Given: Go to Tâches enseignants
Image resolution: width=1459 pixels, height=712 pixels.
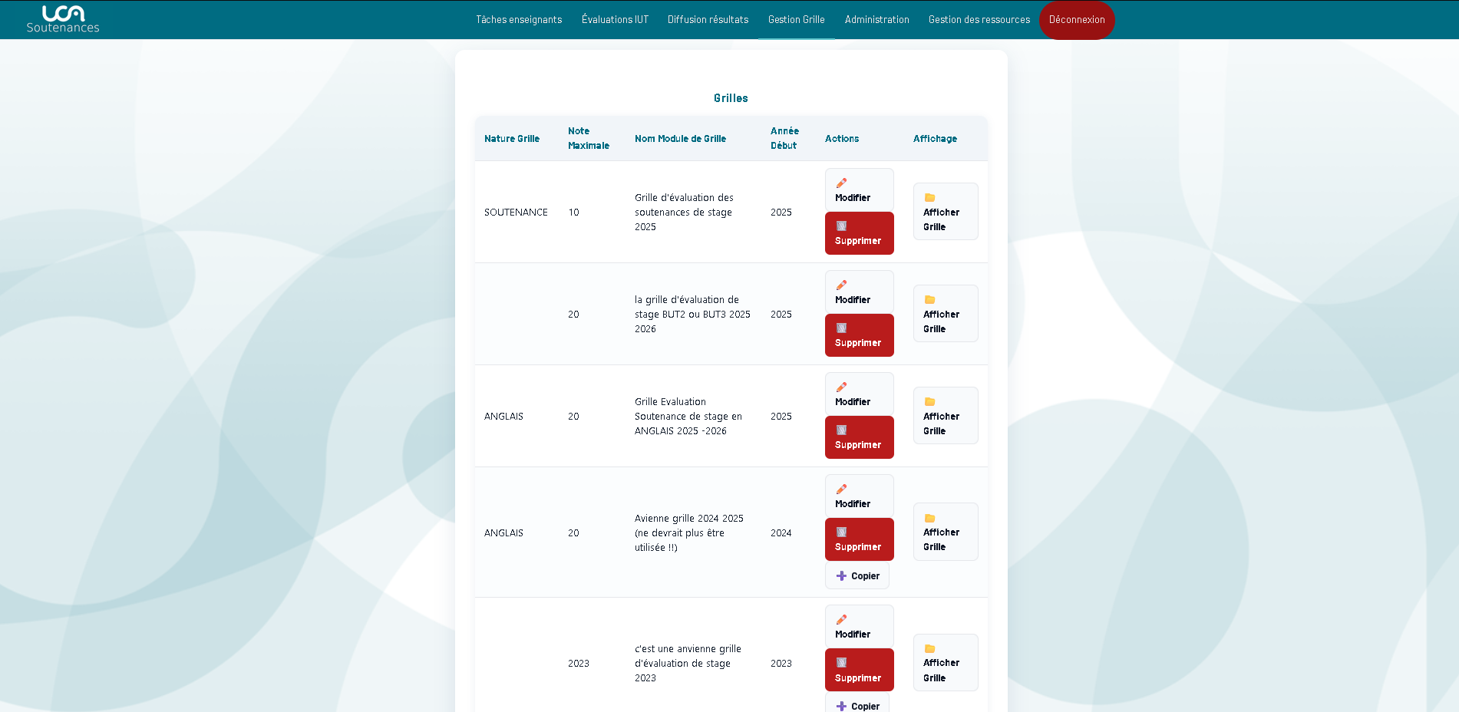Looking at the screenshot, I should click(519, 19).
